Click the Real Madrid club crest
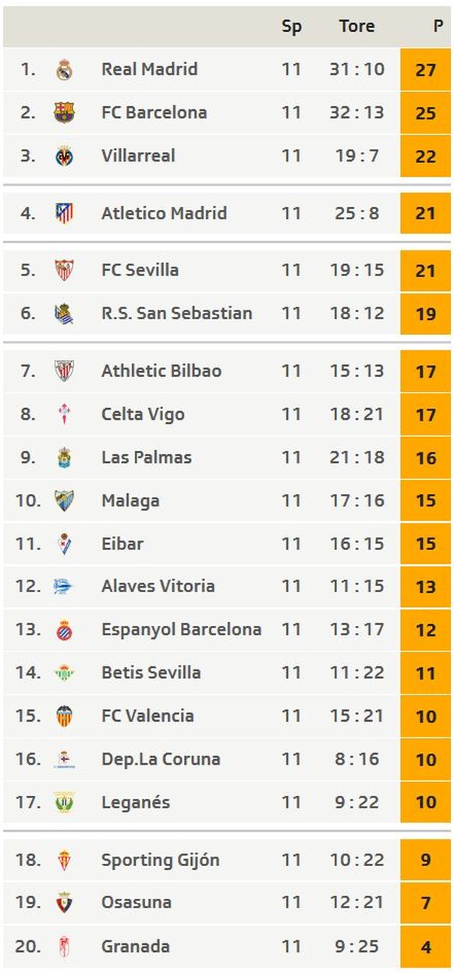The image size is (454, 973). 64,69
